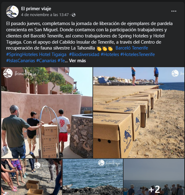Open the Hotel Tigaiga tagged link
The image size is (185, 195).
point(53,54)
